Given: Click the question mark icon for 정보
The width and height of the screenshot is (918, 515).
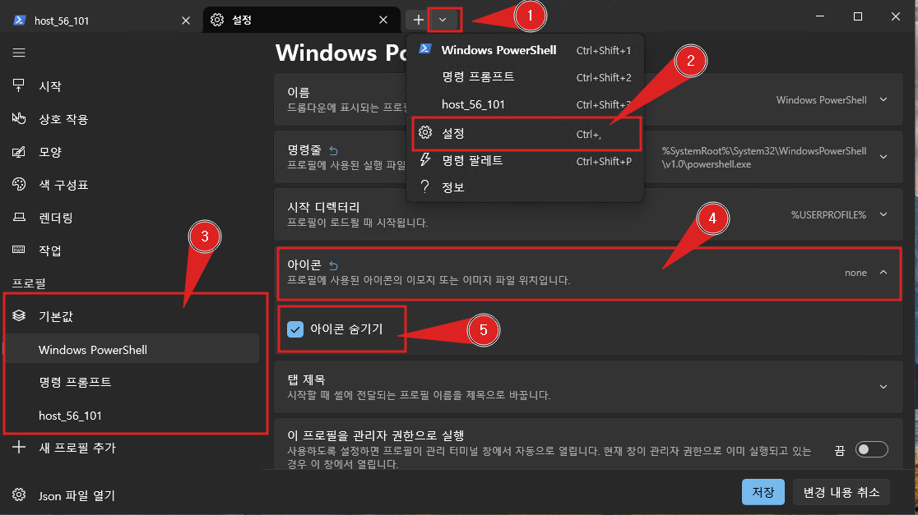Looking at the screenshot, I should [x=425, y=186].
